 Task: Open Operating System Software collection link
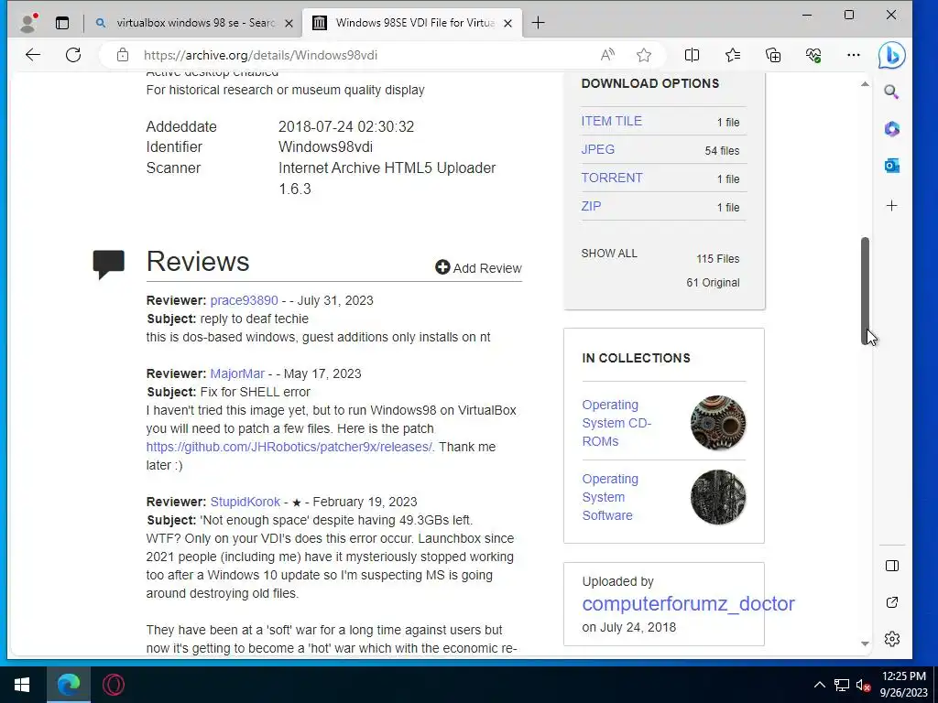coord(610,497)
